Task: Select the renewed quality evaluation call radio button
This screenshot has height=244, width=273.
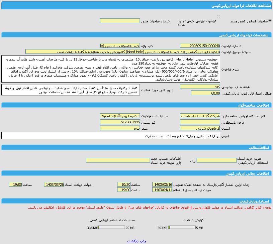Action: coord(218,17)
